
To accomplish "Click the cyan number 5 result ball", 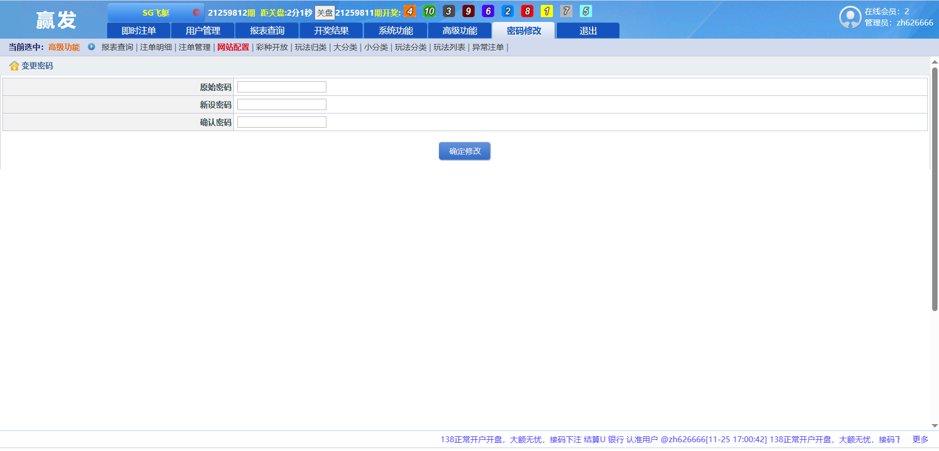I will pos(586,11).
